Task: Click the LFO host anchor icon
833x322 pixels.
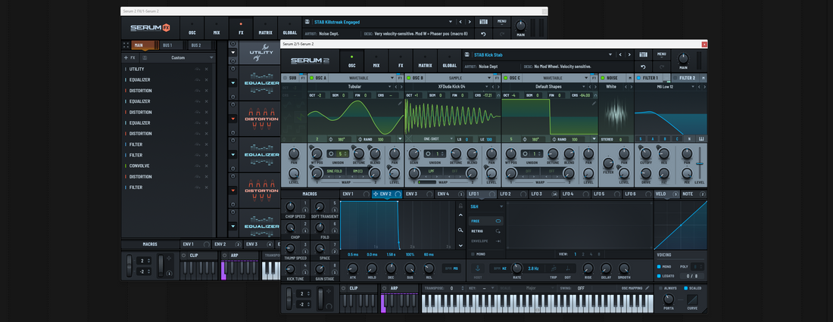Action: [476, 268]
